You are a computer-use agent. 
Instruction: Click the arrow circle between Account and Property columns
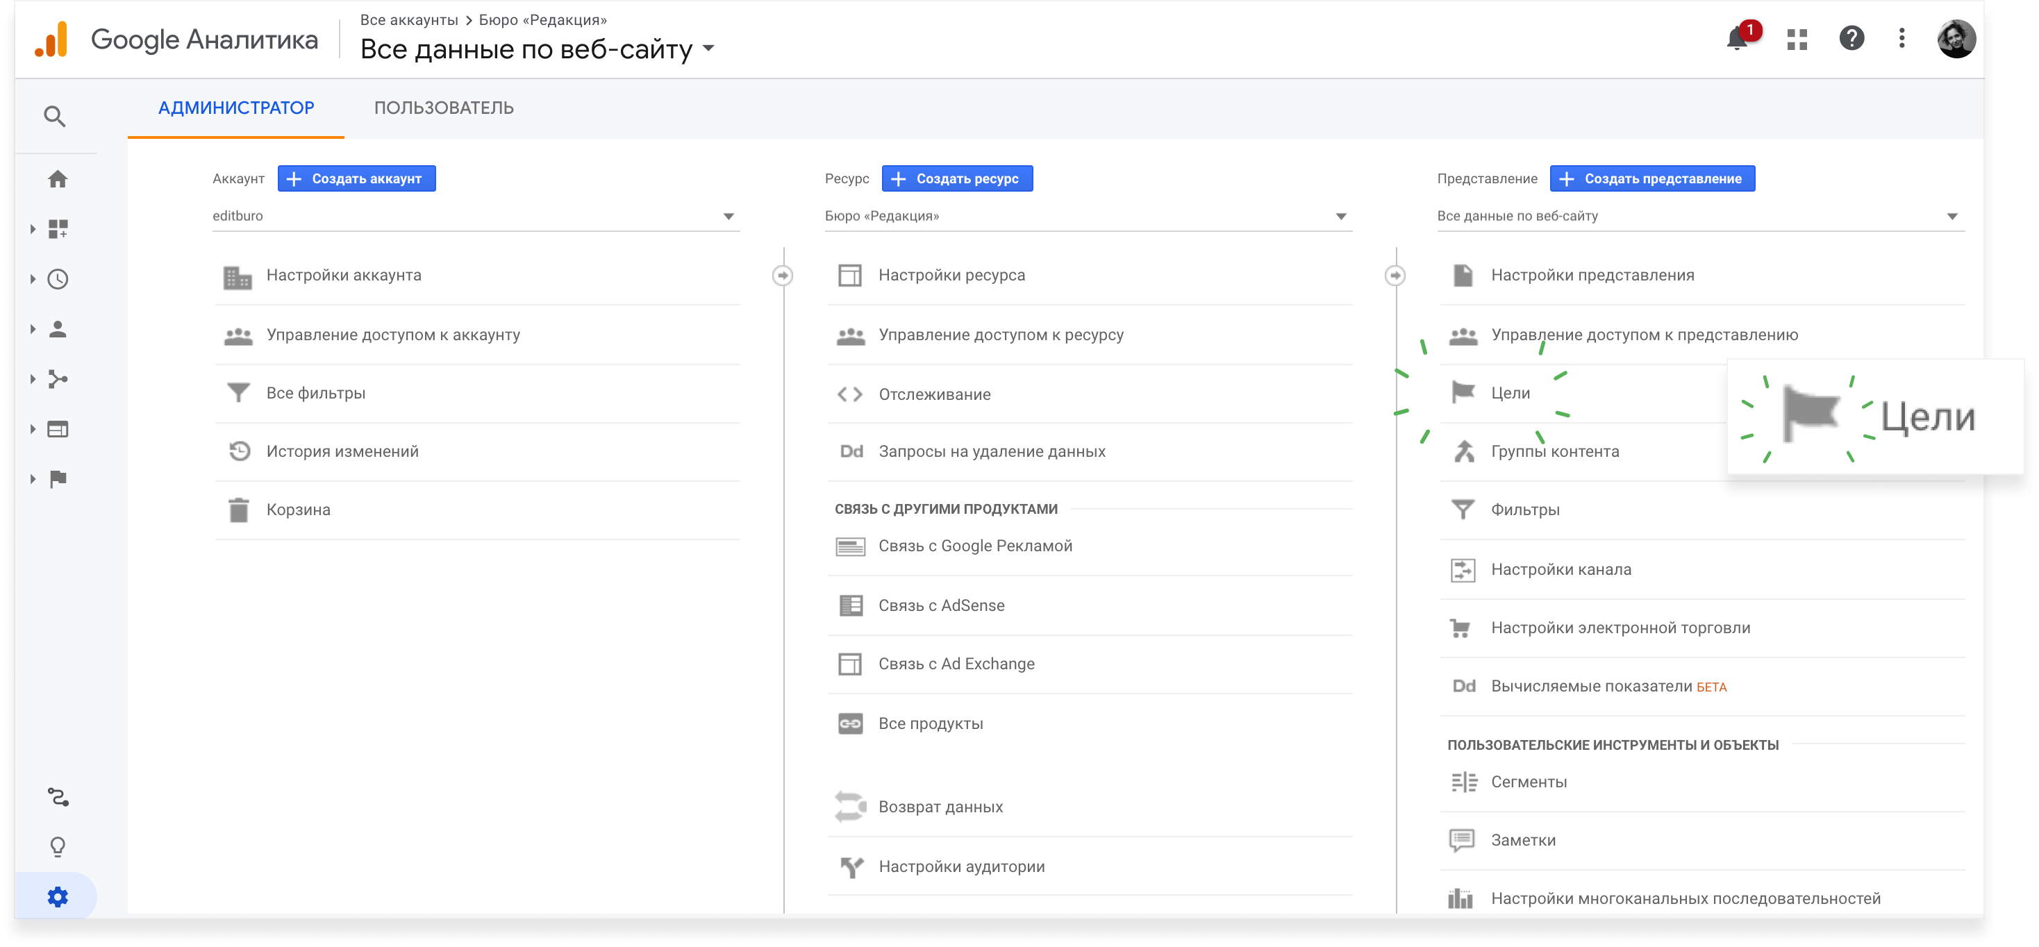783,276
